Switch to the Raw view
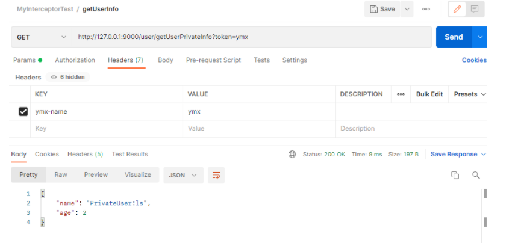Viewport: 521px width, 243px height. click(61, 174)
